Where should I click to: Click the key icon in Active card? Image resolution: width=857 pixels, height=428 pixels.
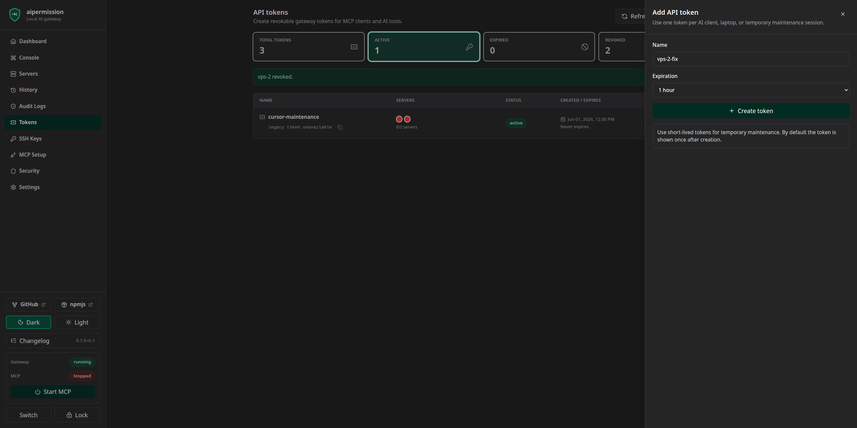(x=469, y=47)
